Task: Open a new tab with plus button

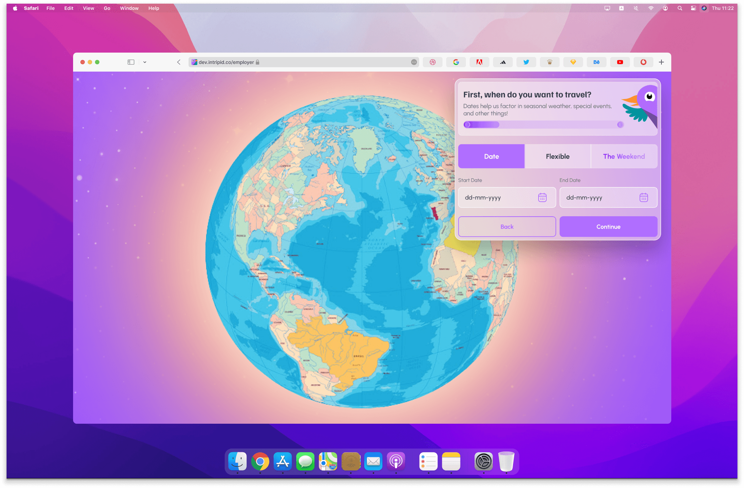Action: [x=661, y=62]
